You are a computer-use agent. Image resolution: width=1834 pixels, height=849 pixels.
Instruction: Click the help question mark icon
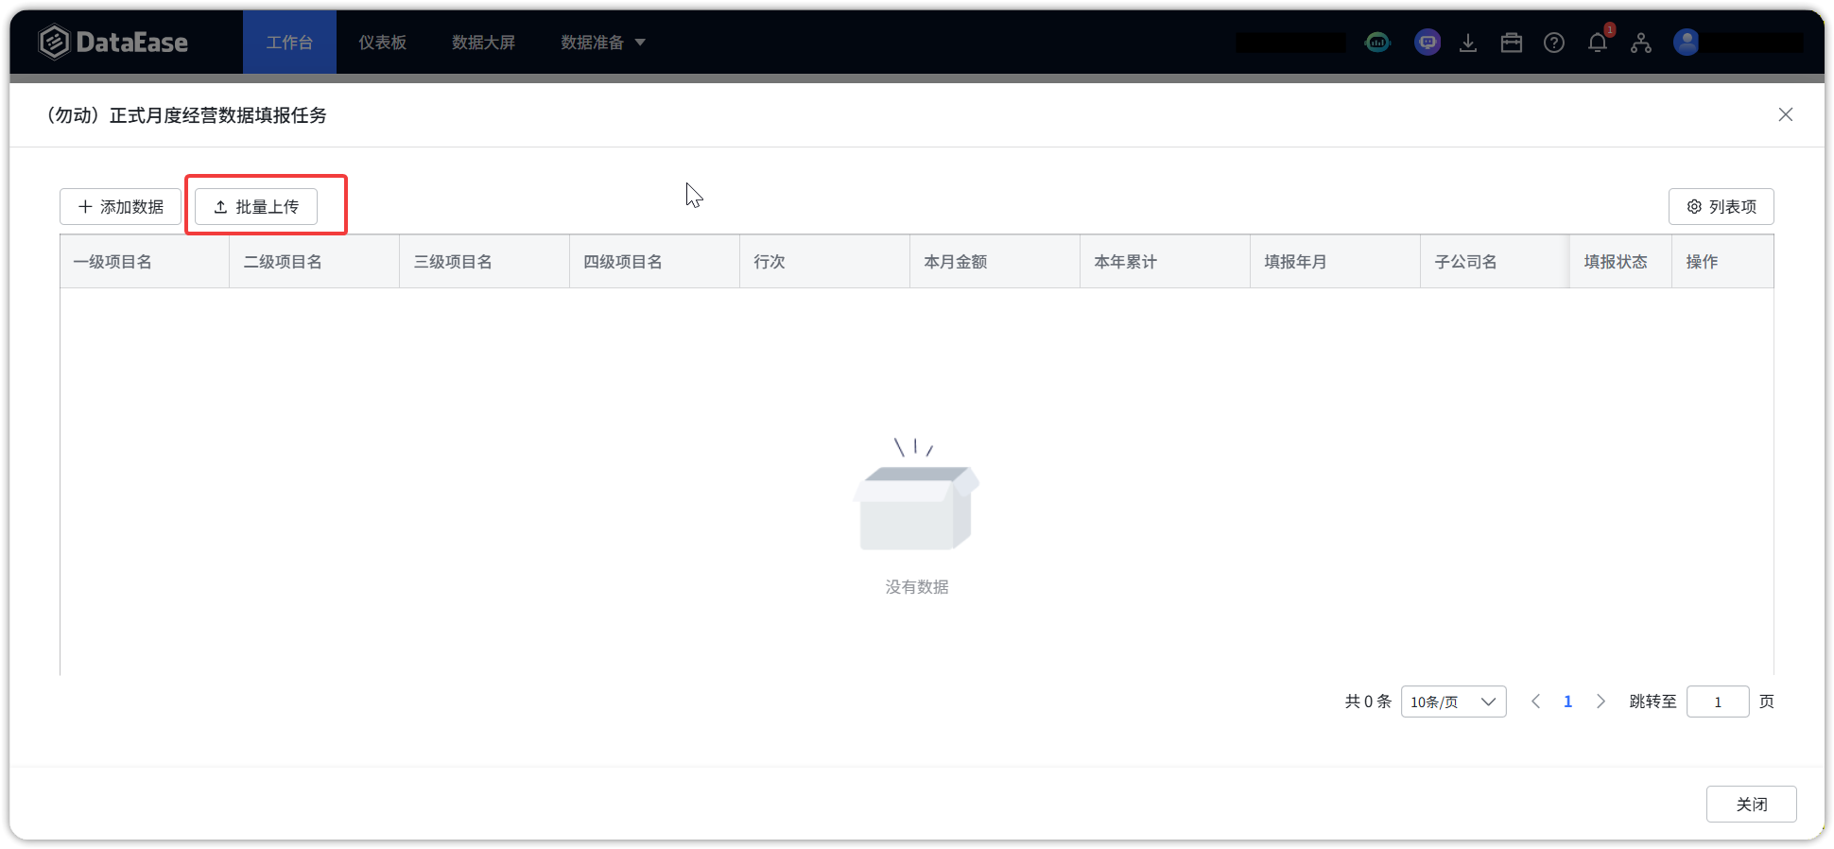[1553, 43]
